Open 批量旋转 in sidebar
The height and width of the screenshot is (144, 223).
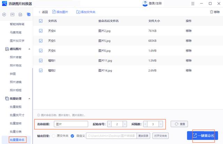click(x=16, y=123)
